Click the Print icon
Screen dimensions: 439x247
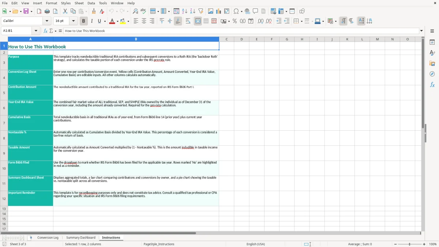[x=47, y=11]
